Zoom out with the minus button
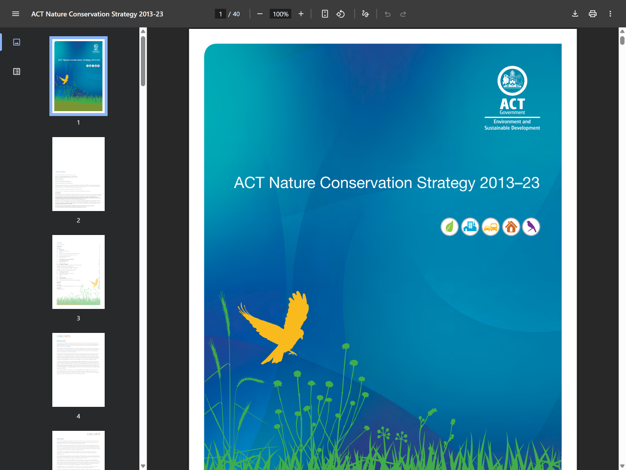 click(x=260, y=14)
